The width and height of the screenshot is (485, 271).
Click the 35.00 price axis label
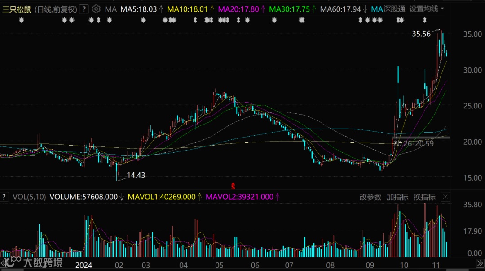(472, 34)
